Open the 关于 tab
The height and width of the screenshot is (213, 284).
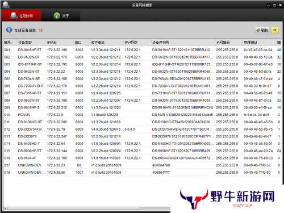(x=61, y=16)
